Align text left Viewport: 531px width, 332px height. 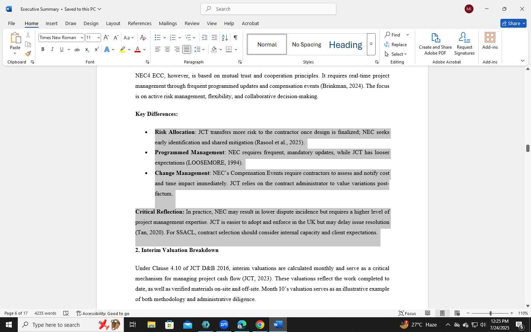[157, 49]
